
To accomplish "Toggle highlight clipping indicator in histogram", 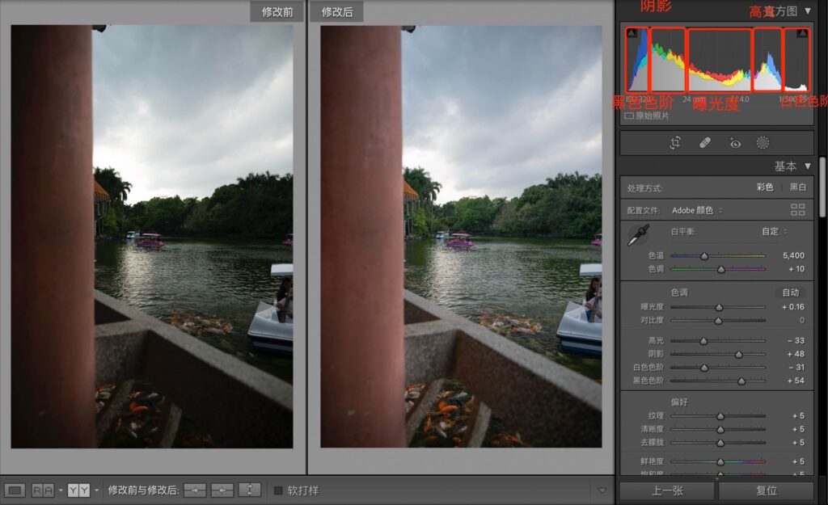I will (x=802, y=33).
